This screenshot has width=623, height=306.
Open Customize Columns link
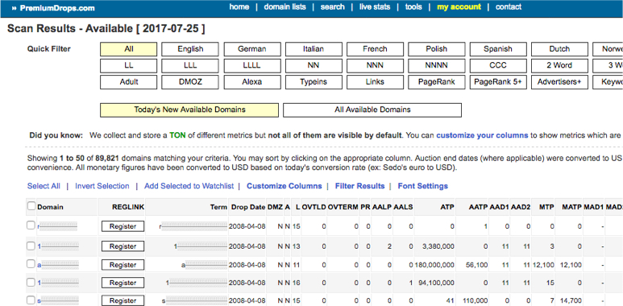(284, 186)
